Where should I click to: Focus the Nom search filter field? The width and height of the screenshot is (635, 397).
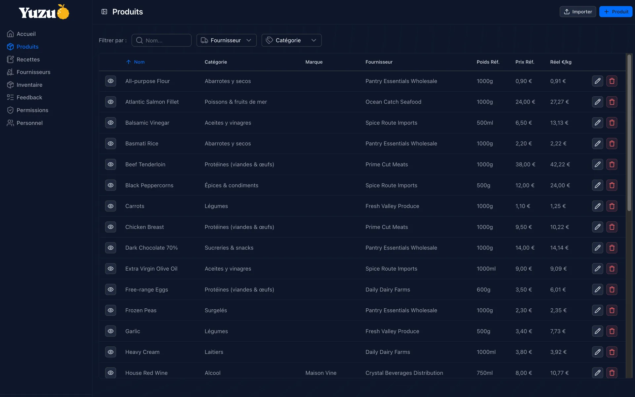click(161, 40)
